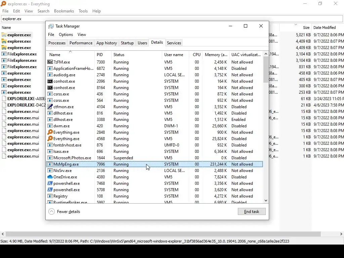Open Task Manager Options menu
344x258 pixels.
coord(66,35)
